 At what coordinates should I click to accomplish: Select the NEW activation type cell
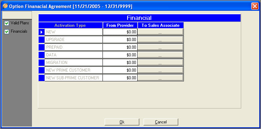pos(74,32)
